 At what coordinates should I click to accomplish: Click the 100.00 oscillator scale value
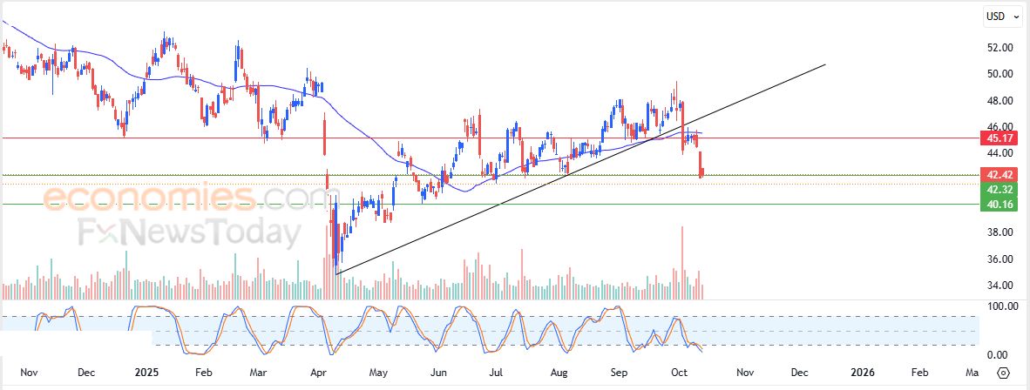coord(996,306)
